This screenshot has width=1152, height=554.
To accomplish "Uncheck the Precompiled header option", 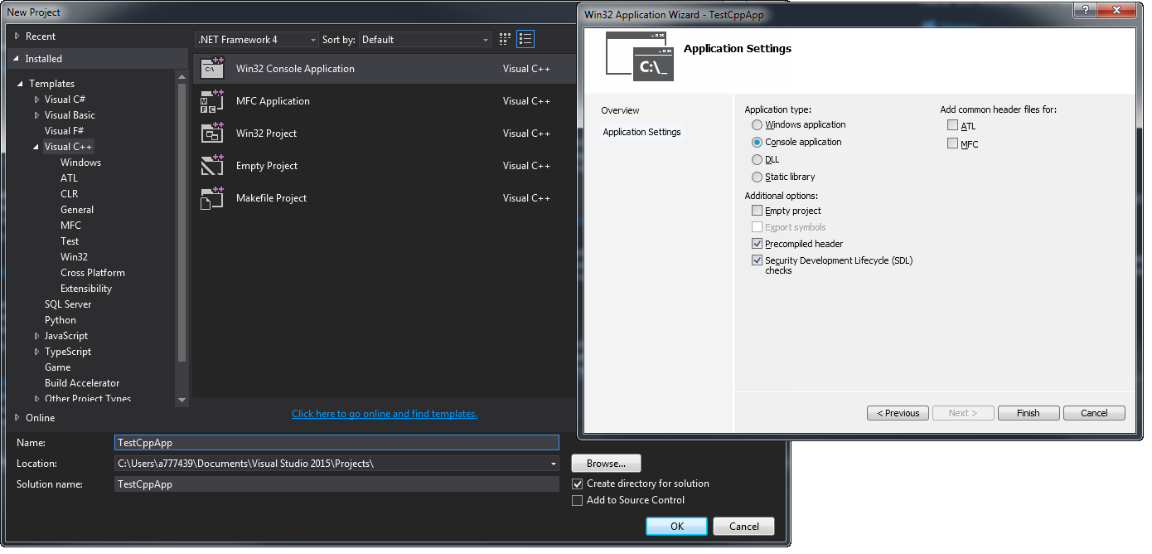I will point(757,244).
